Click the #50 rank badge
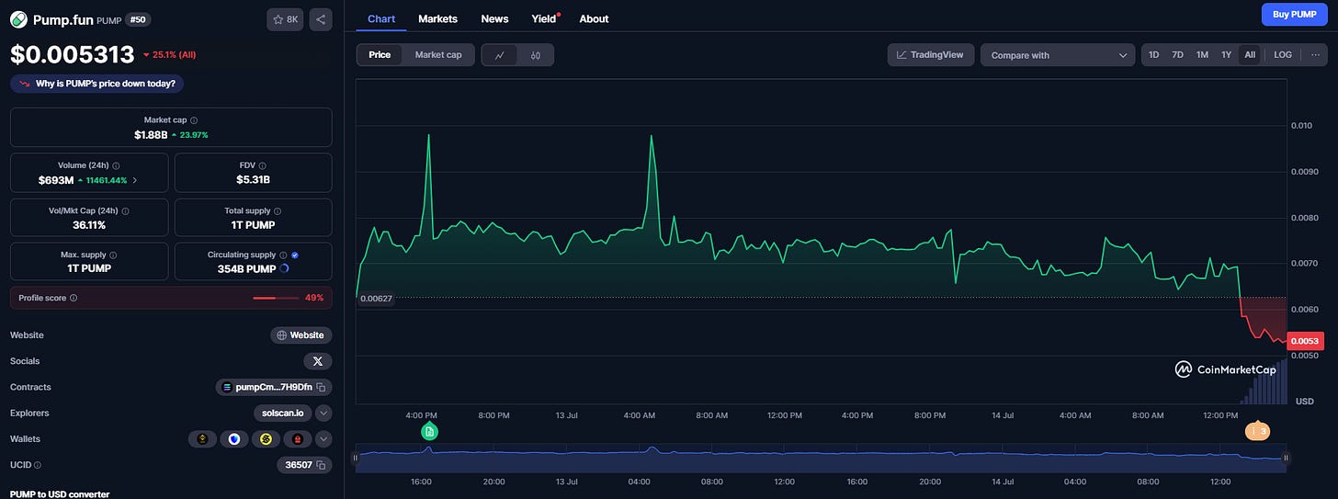Screen dimensions: 1338x499 138,19
